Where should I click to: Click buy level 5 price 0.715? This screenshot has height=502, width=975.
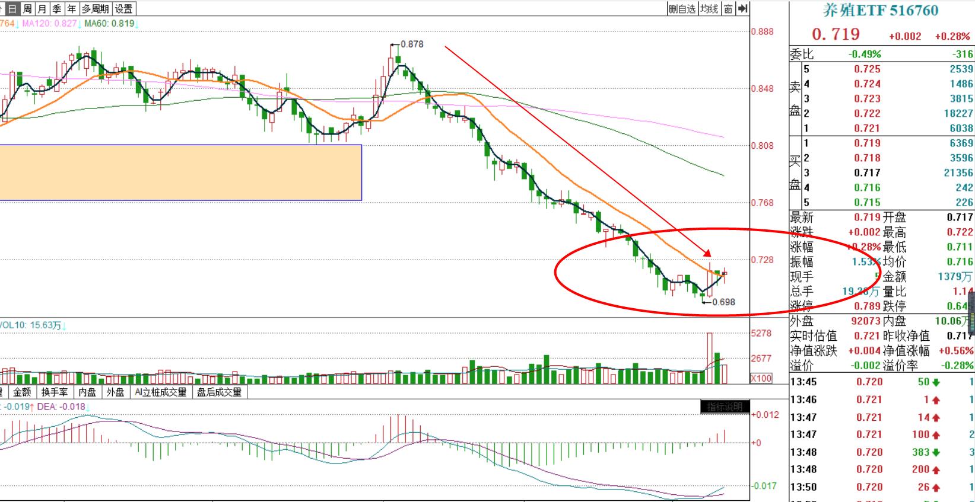click(x=868, y=202)
